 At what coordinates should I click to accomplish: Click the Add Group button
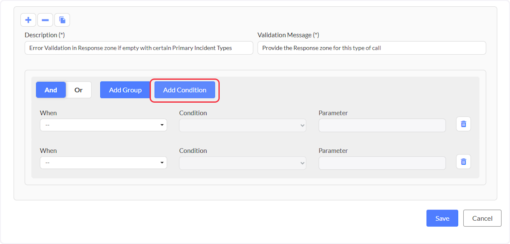[x=125, y=90]
